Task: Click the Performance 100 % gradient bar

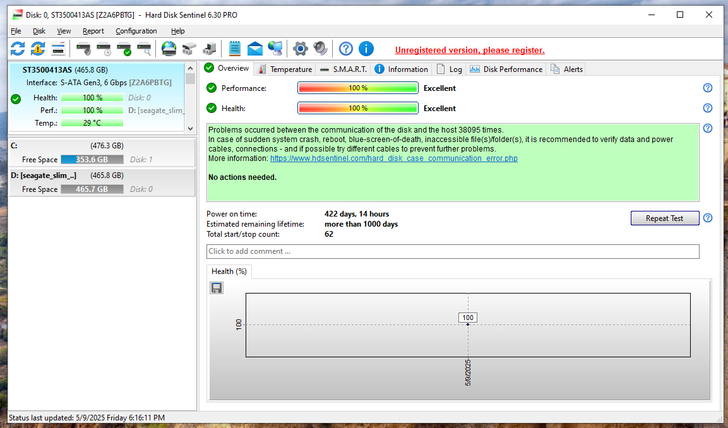Action: click(357, 88)
